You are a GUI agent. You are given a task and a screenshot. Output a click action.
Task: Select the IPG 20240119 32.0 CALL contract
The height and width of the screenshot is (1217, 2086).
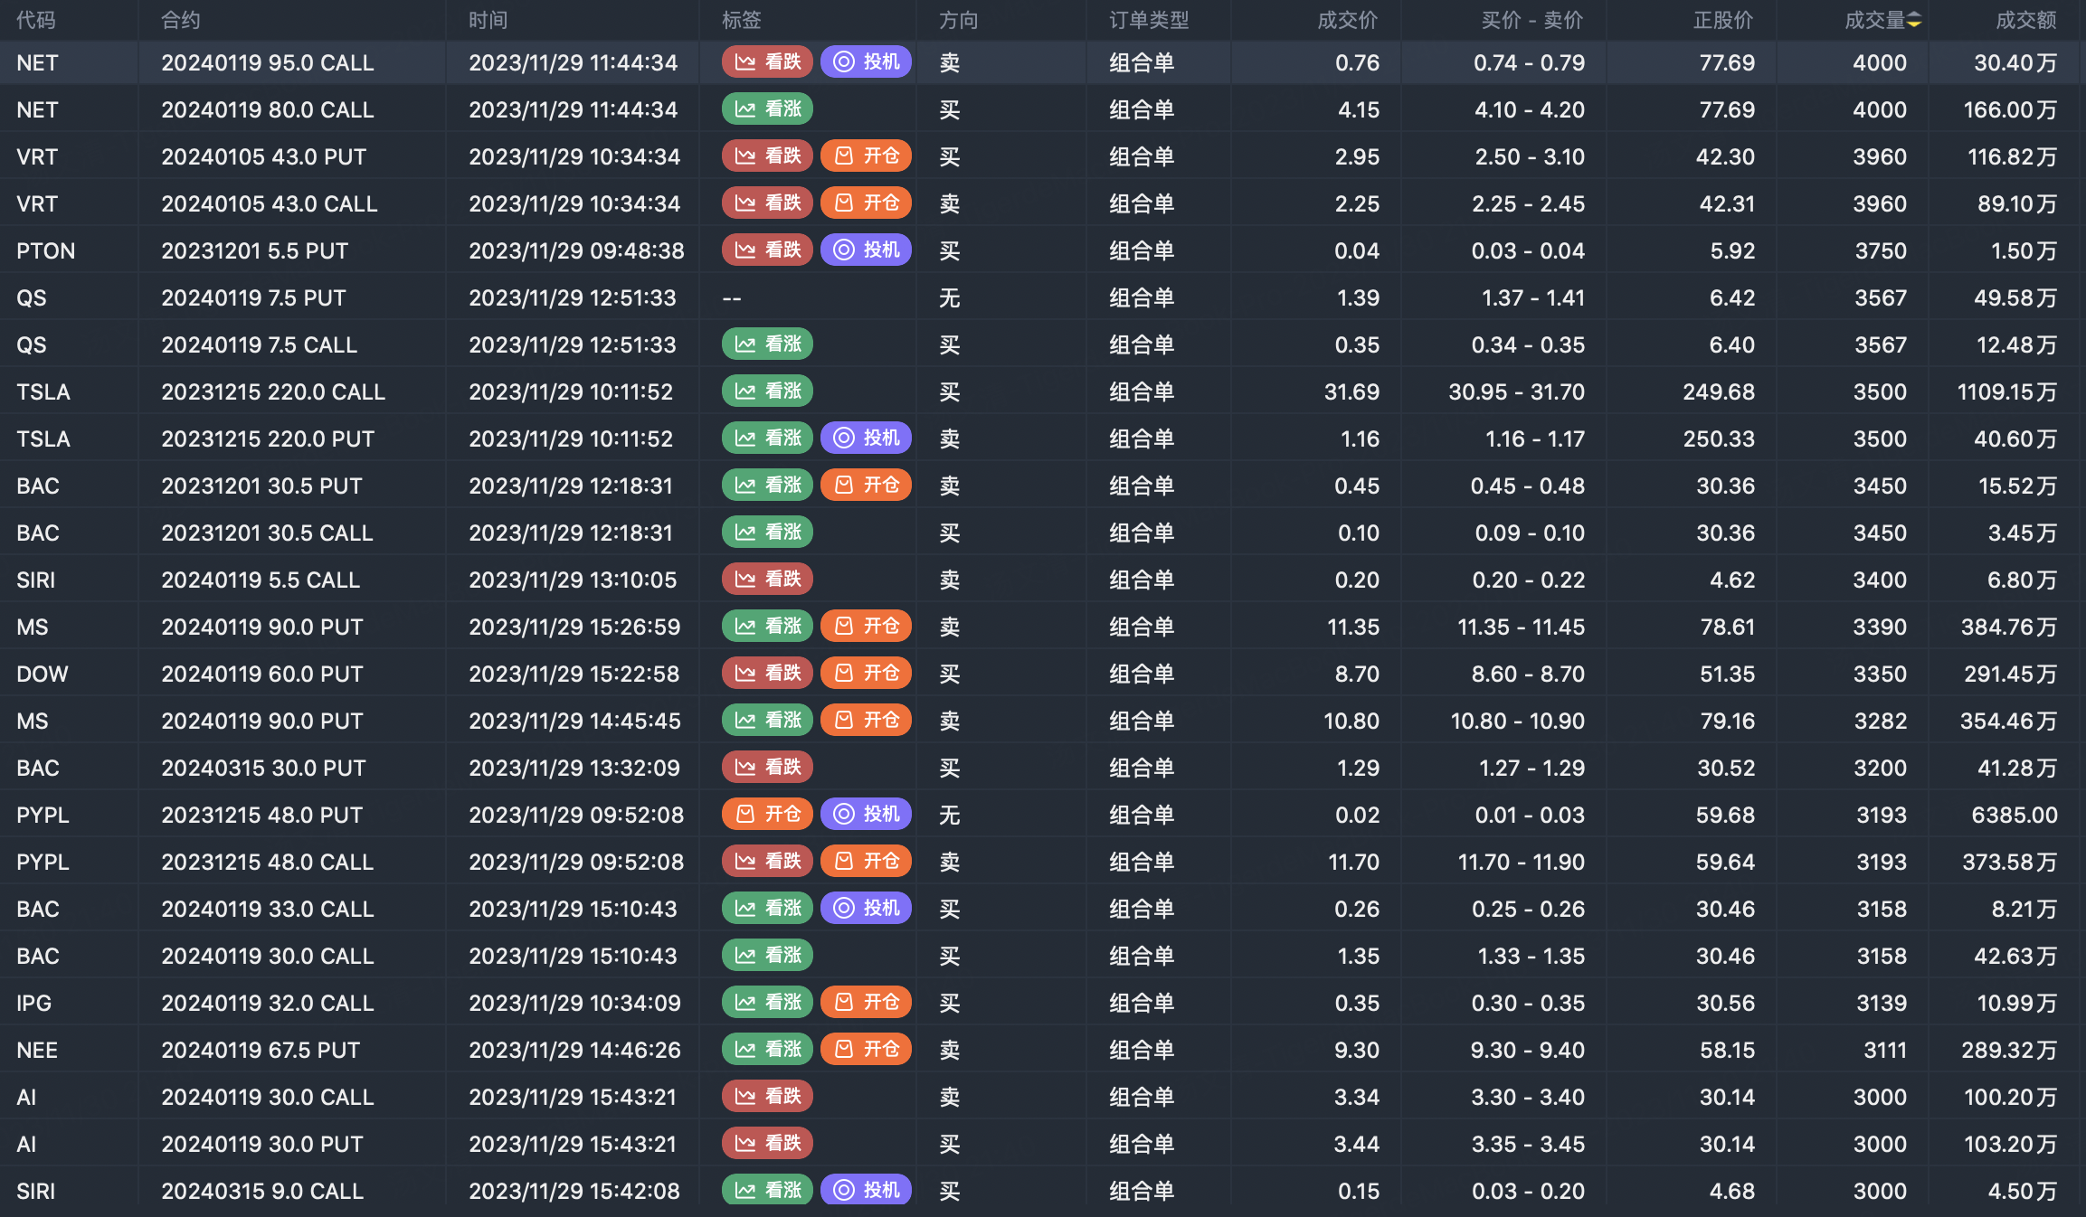[x=267, y=1004]
